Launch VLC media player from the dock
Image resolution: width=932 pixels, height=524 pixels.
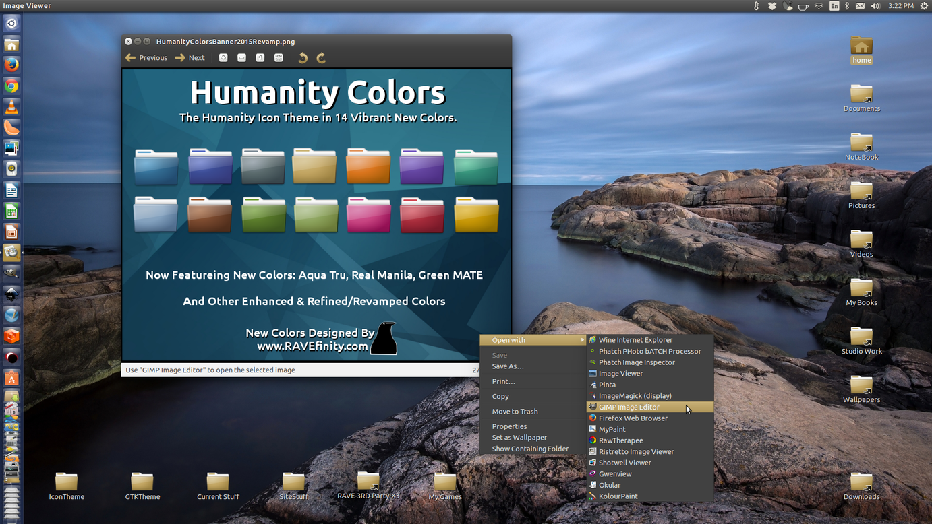[x=11, y=106]
